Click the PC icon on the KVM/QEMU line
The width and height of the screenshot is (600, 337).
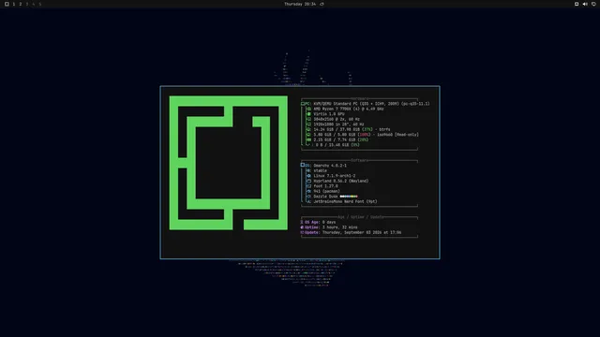[x=303, y=104]
